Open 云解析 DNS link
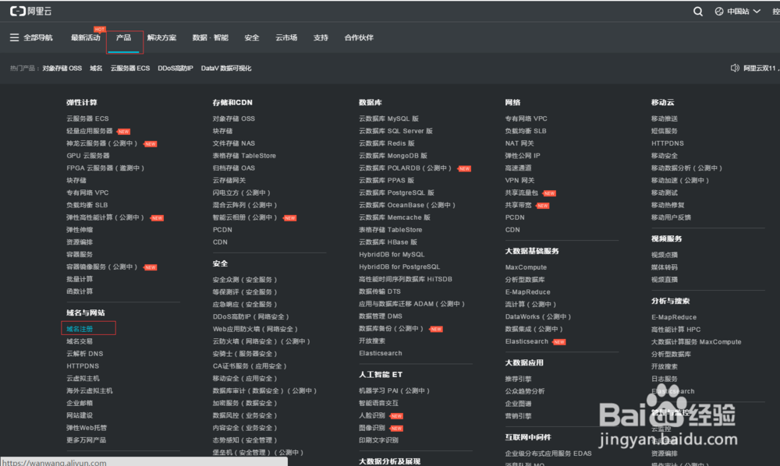This screenshot has width=780, height=466. click(x=84, y=354)
